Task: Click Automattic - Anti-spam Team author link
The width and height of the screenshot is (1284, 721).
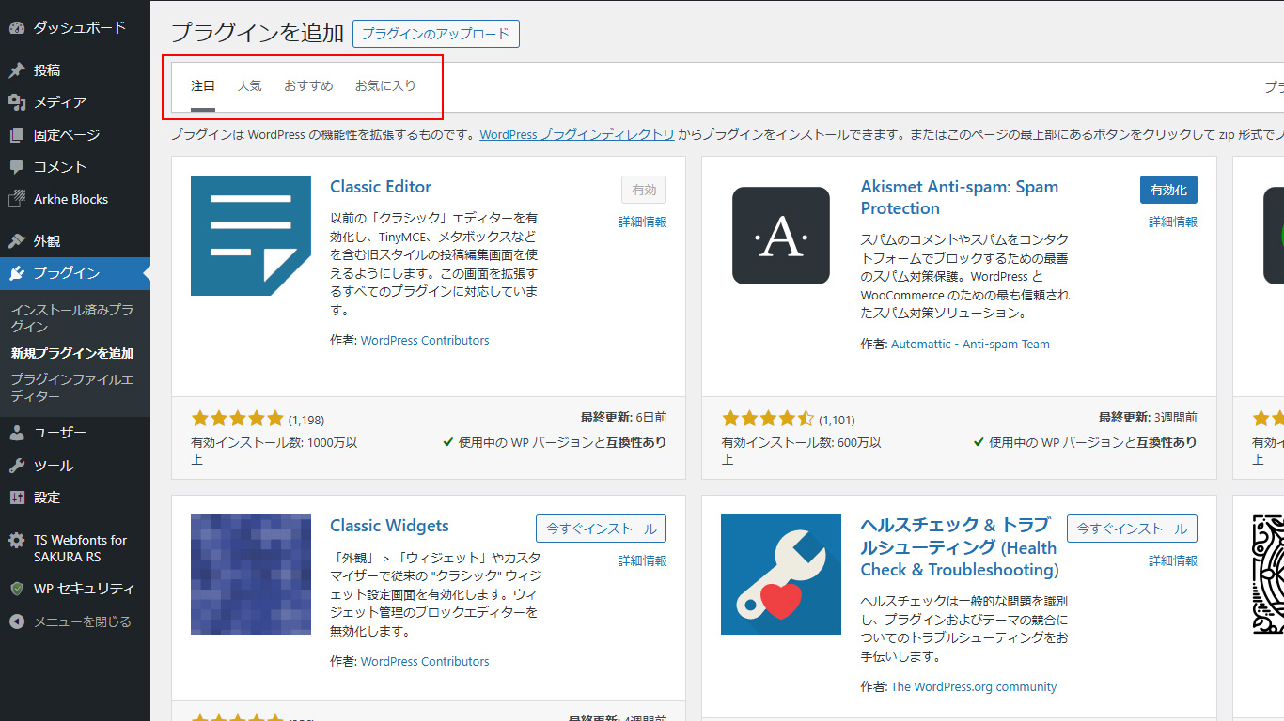Action: (970, 345)
